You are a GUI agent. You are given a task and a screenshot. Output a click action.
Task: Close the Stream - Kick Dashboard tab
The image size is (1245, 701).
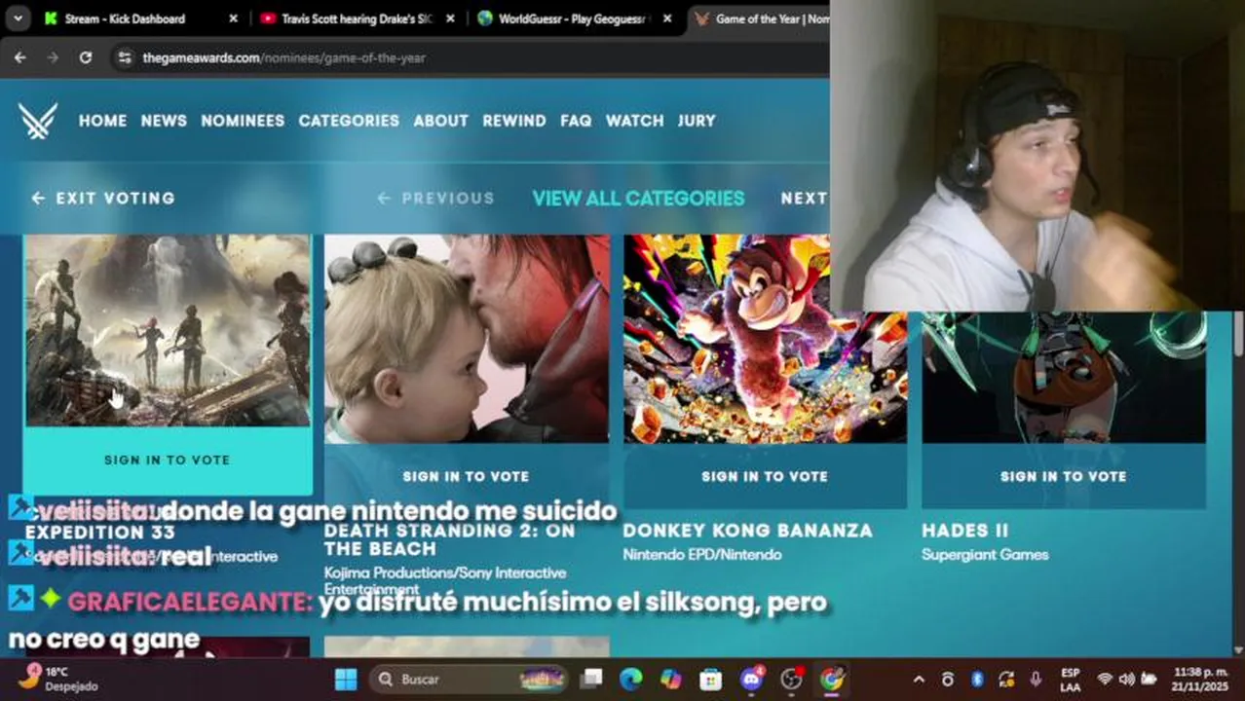click(x=233, y=18)
